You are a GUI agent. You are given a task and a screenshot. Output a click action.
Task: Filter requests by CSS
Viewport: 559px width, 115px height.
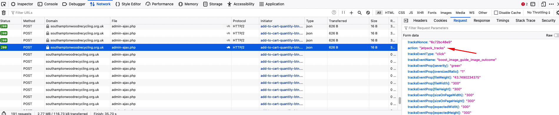click(x=402, y=13)
